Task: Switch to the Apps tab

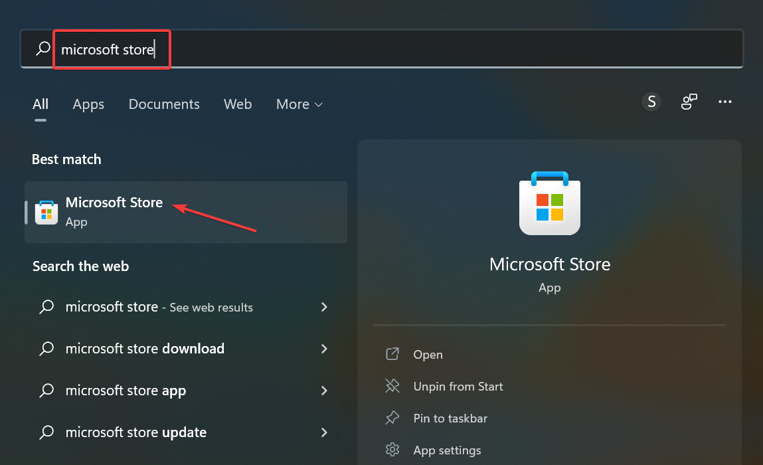Action: [88, 104]
